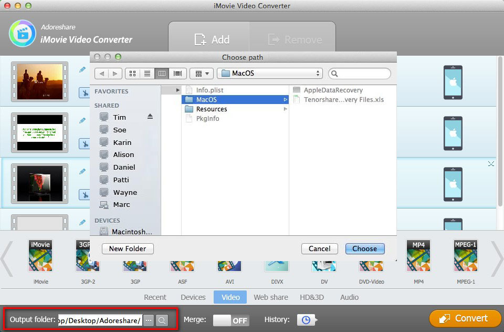504x332 pixels.
Task: Select the DV format icon
Action: (324, 266)
